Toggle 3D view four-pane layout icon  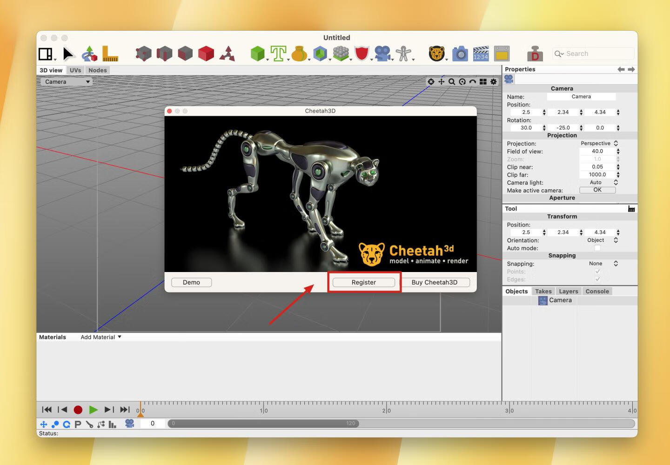point(483,82)
